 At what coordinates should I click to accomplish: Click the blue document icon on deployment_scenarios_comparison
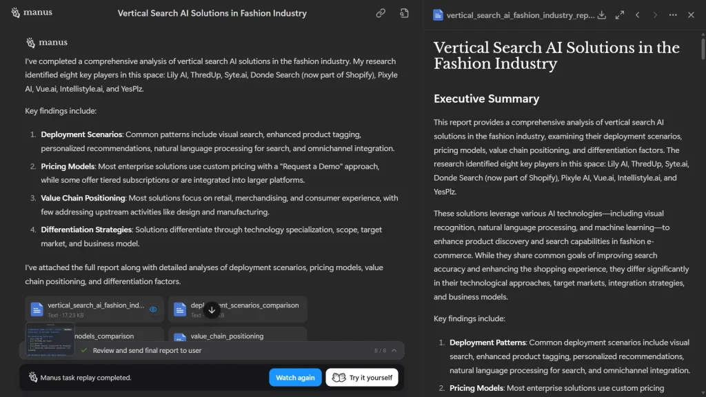pyautogui.click(x=180, y=309)
